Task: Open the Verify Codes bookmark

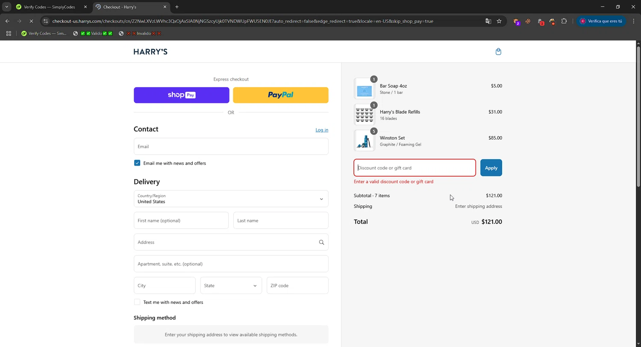Action: coord(44,33)
